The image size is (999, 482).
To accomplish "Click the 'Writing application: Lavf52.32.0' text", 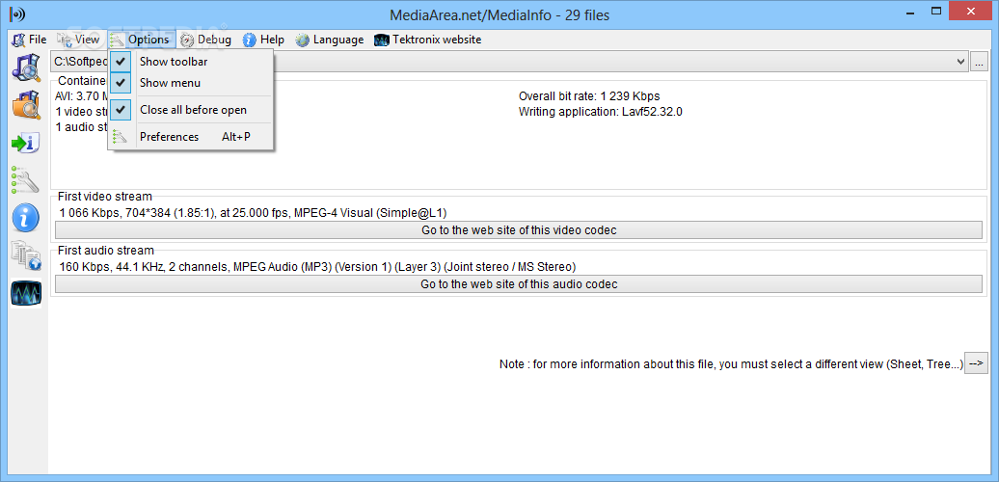I will [x=601, y=112].
